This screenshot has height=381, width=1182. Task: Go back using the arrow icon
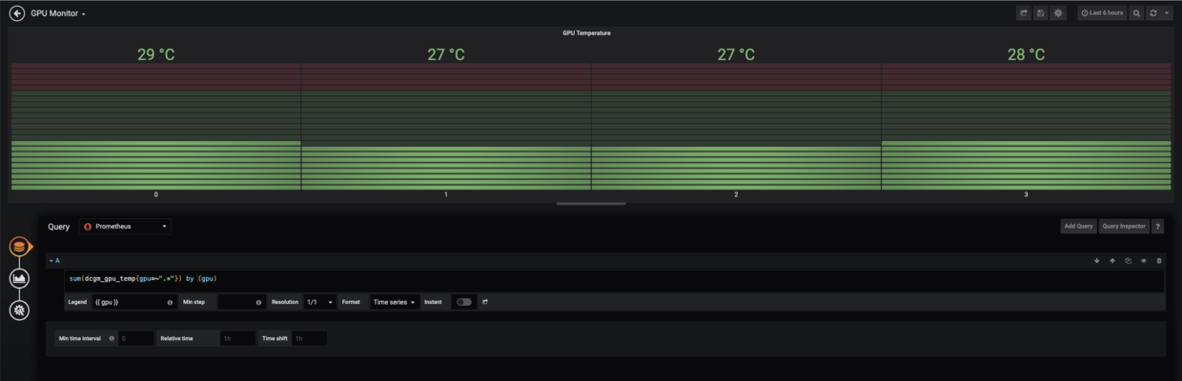click(x=16, y=13)
